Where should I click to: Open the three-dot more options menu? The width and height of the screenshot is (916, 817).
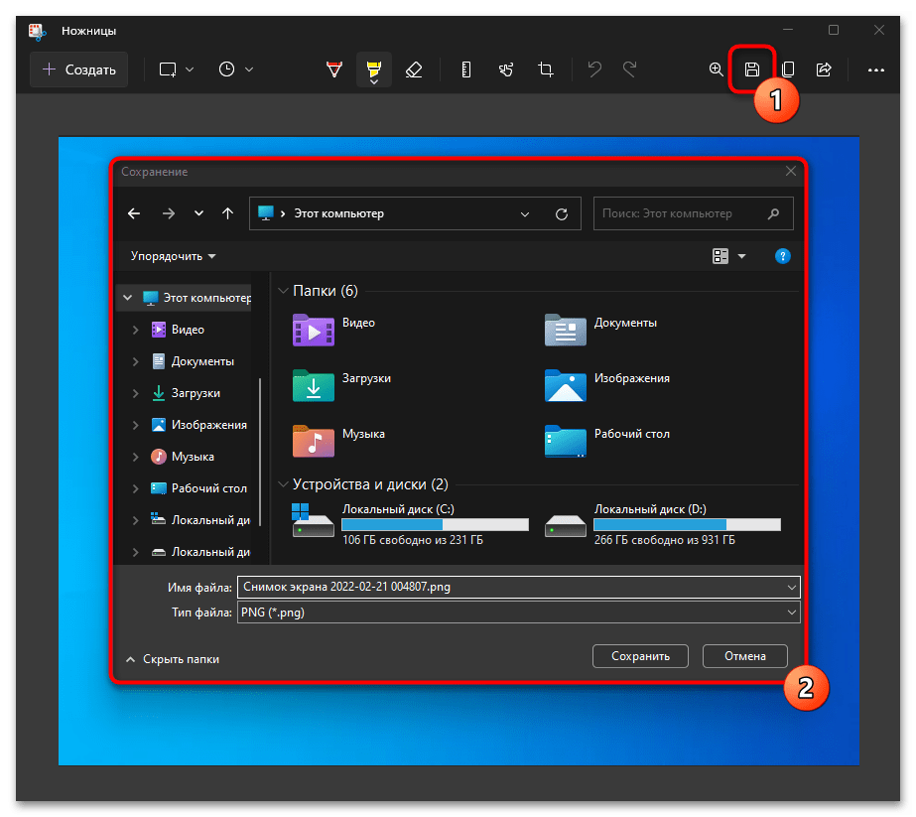point(875,70)
